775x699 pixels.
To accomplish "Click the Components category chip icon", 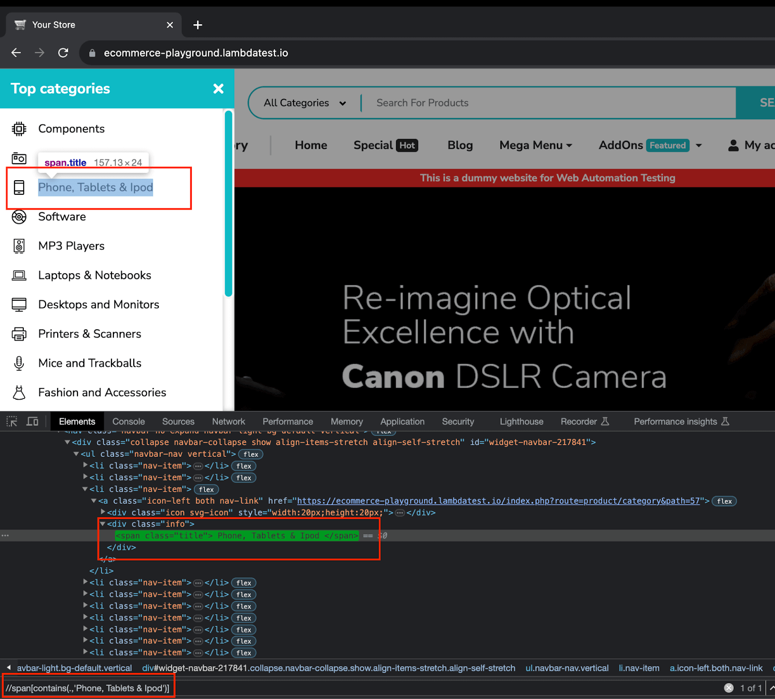I will click(19, 129).
